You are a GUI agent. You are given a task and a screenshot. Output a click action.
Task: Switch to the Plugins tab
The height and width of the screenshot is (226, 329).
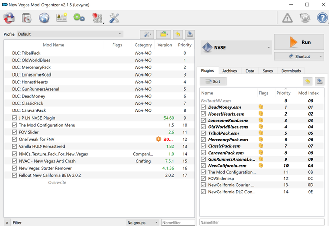208,71
